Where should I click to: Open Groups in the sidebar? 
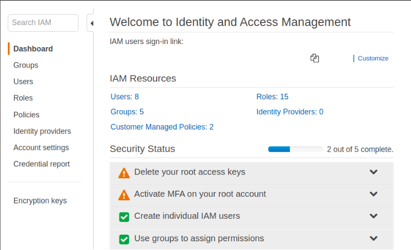click(26, 65)
